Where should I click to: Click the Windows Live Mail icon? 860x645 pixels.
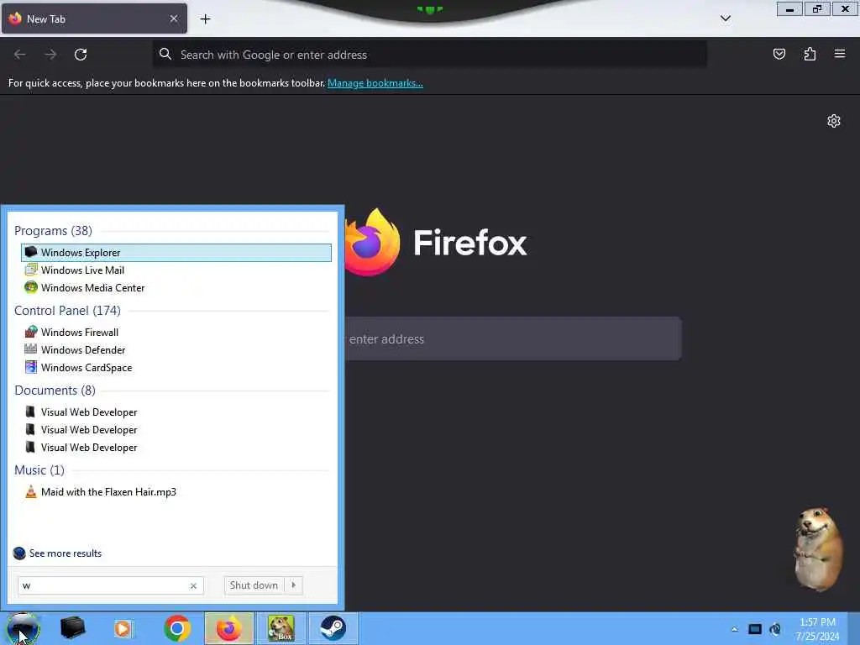31,270
